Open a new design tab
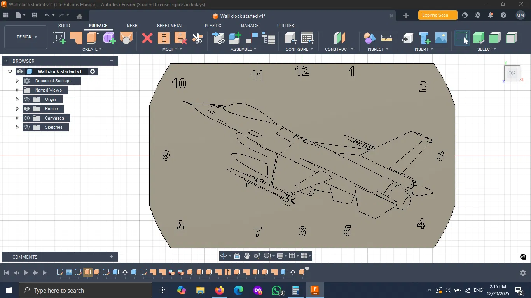This screenshot has height=298, width=531. click(406, 16)
